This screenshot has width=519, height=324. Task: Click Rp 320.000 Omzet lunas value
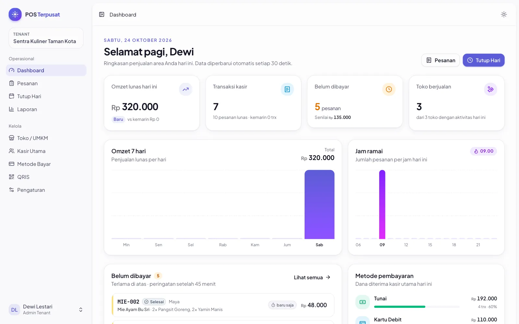[x=135, y=107]
